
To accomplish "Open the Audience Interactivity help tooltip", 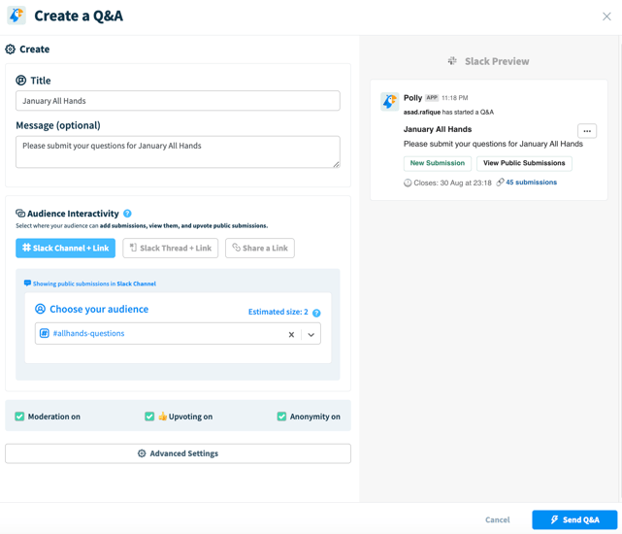I will [127, 214].
